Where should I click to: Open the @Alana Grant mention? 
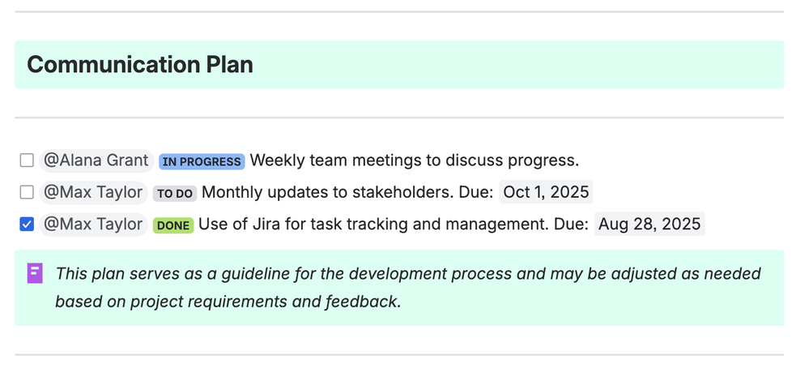pos(96,160)
